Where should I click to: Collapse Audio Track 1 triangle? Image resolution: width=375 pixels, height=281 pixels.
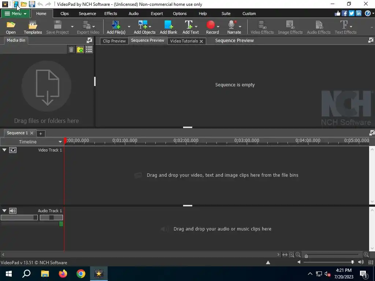coord(4,211)
